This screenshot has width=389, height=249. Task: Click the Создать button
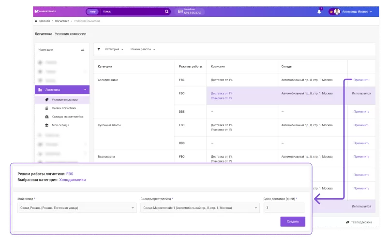coord(293,221)
